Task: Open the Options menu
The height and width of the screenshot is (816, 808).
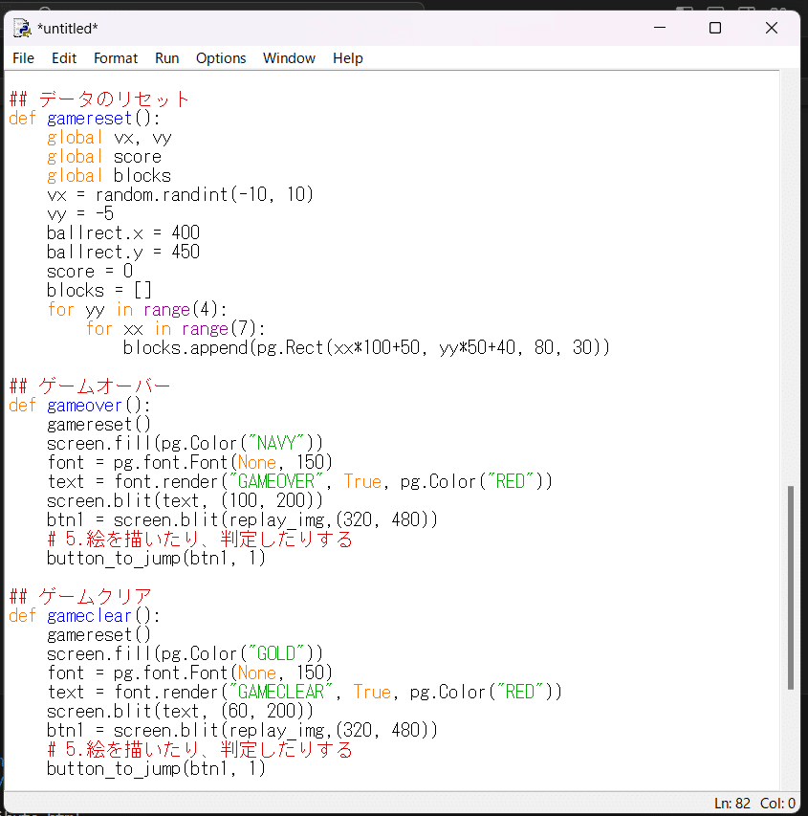Action: [x=221, y=58]
